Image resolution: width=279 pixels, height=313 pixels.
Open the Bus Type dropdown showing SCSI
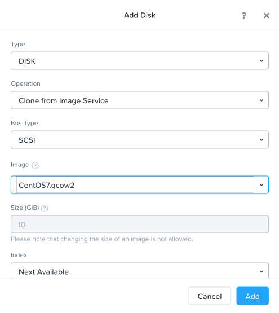(140, 140)
